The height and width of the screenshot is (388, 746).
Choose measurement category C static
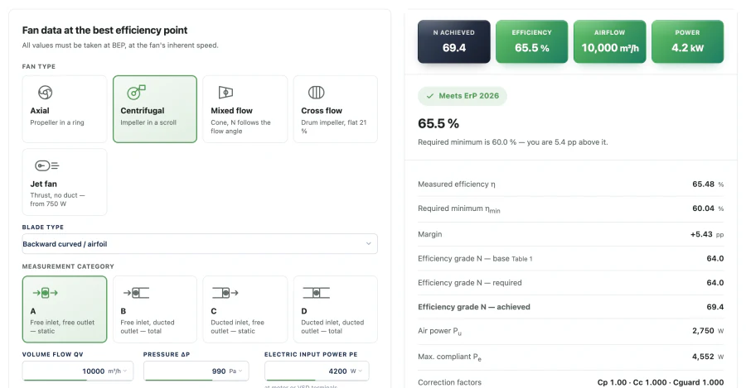[245, 309]
